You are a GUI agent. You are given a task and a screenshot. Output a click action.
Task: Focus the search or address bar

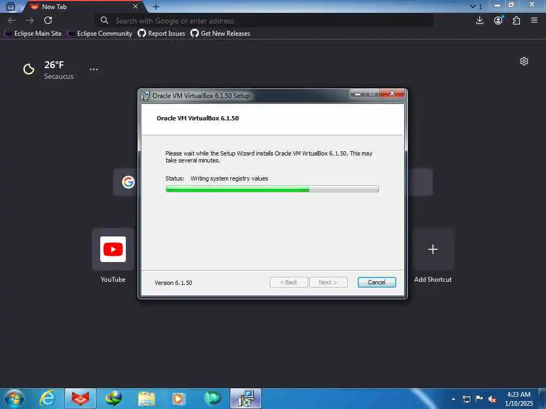pyautogui.click(x=264, y=21)
